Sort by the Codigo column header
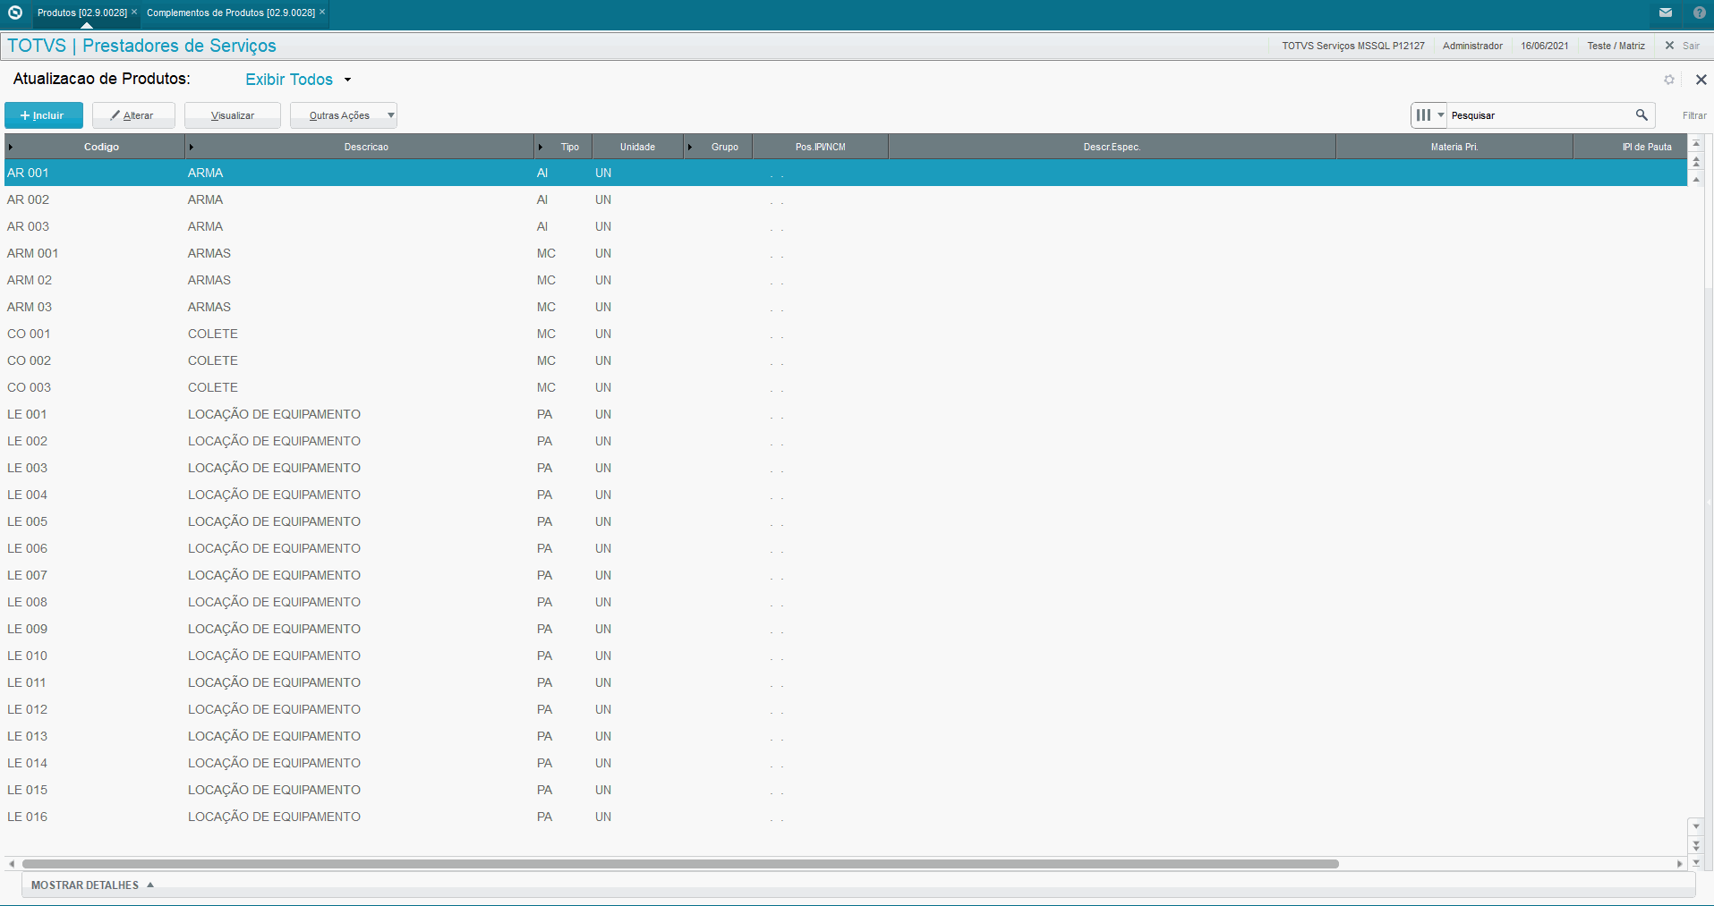1714x906 pixels. click(95, 147)
